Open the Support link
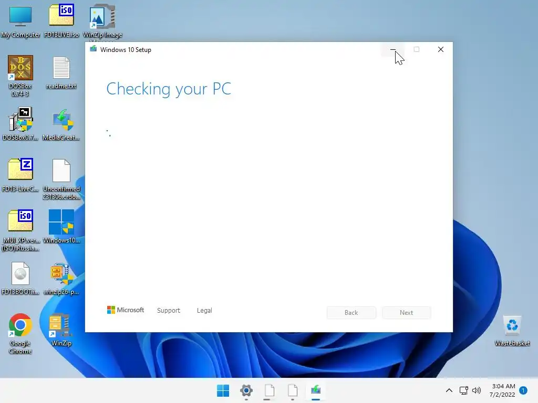538x403 pixels. (169, 311)
